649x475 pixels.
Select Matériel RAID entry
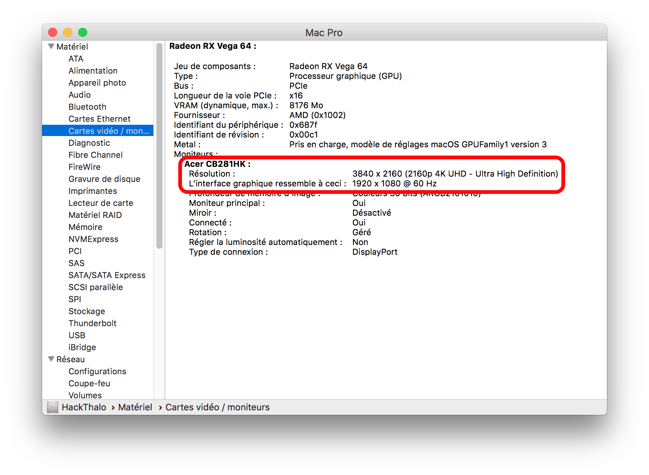tap(95, 215)
